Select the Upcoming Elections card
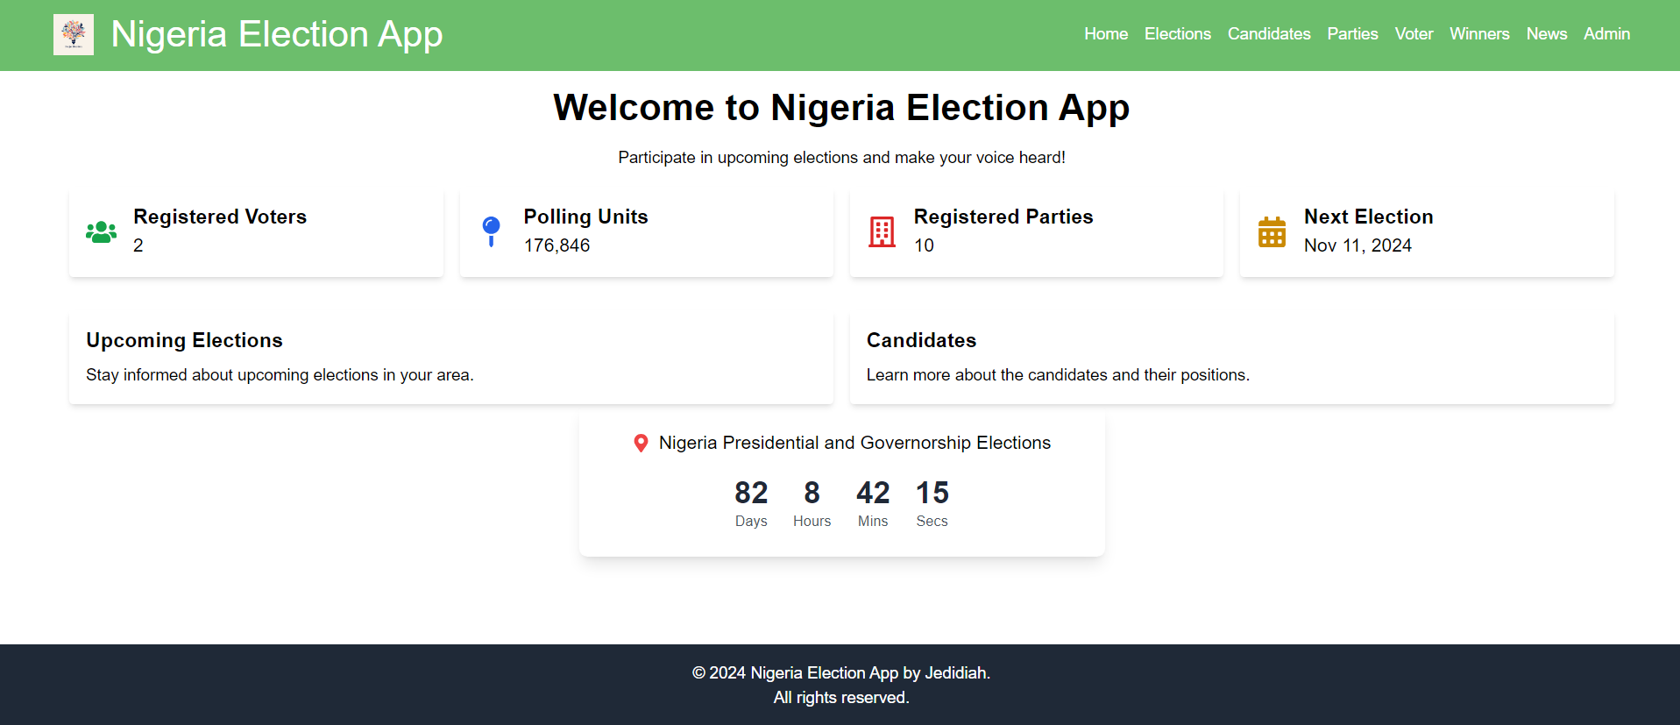The image size is (1680, 725). coord(451,358)
